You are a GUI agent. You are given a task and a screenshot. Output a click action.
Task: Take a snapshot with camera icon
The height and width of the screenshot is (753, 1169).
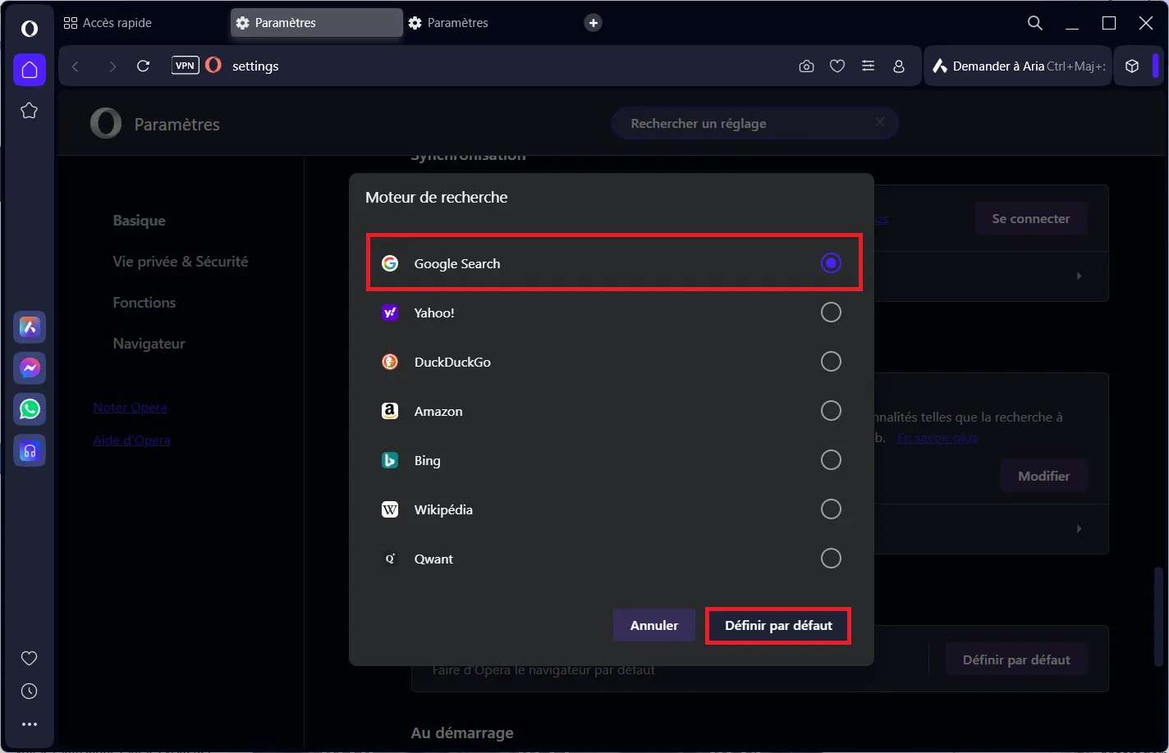pyautogui.click(x=806, y=66)
